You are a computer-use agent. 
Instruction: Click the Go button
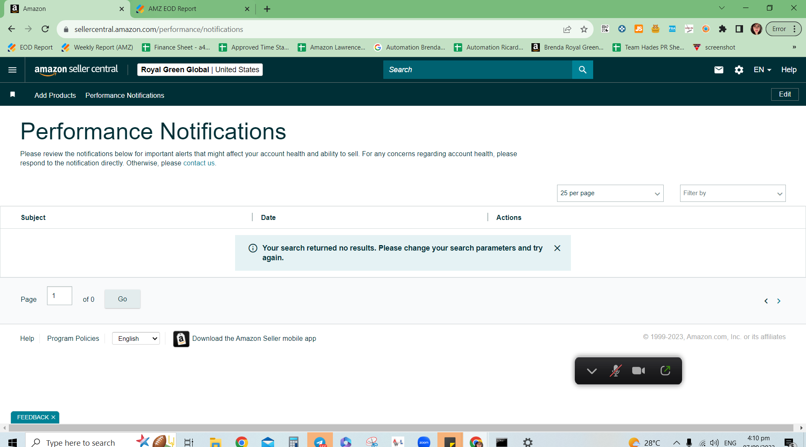tap(122, 299)
